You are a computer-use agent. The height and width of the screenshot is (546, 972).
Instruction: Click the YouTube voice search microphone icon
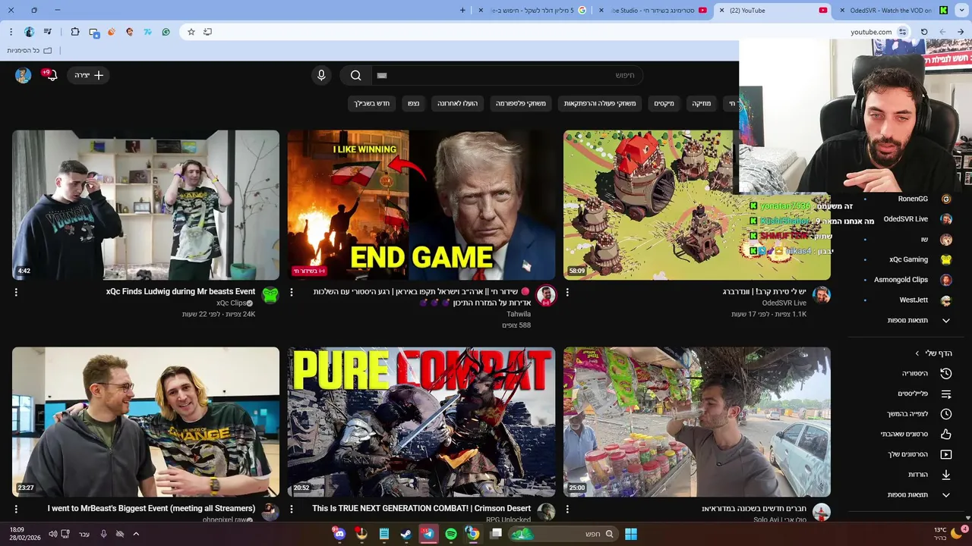[x=321, y=75]
